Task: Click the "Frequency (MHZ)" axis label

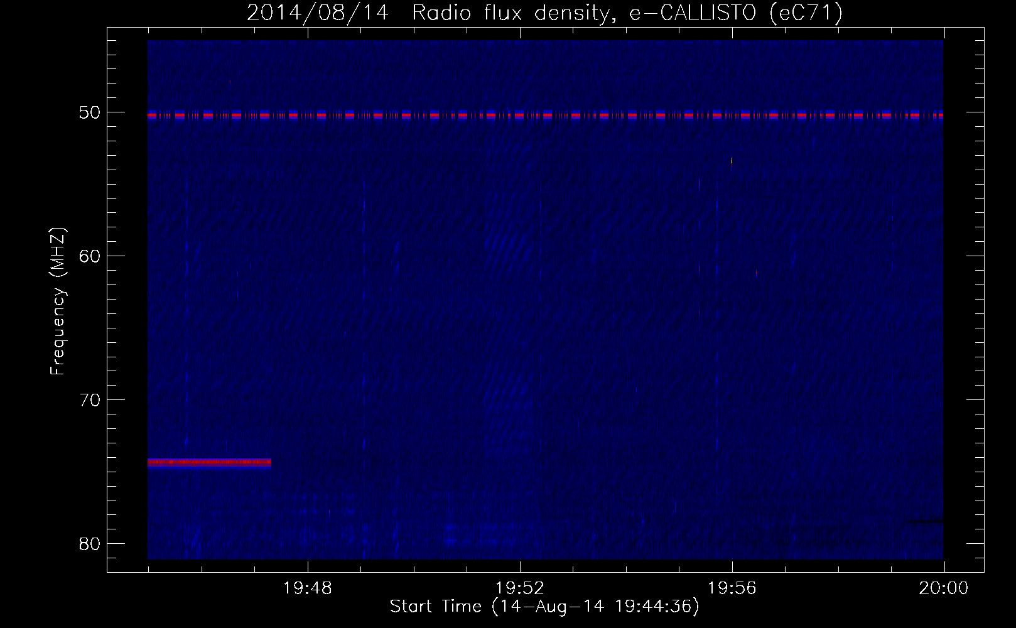Action: (58, 301)
